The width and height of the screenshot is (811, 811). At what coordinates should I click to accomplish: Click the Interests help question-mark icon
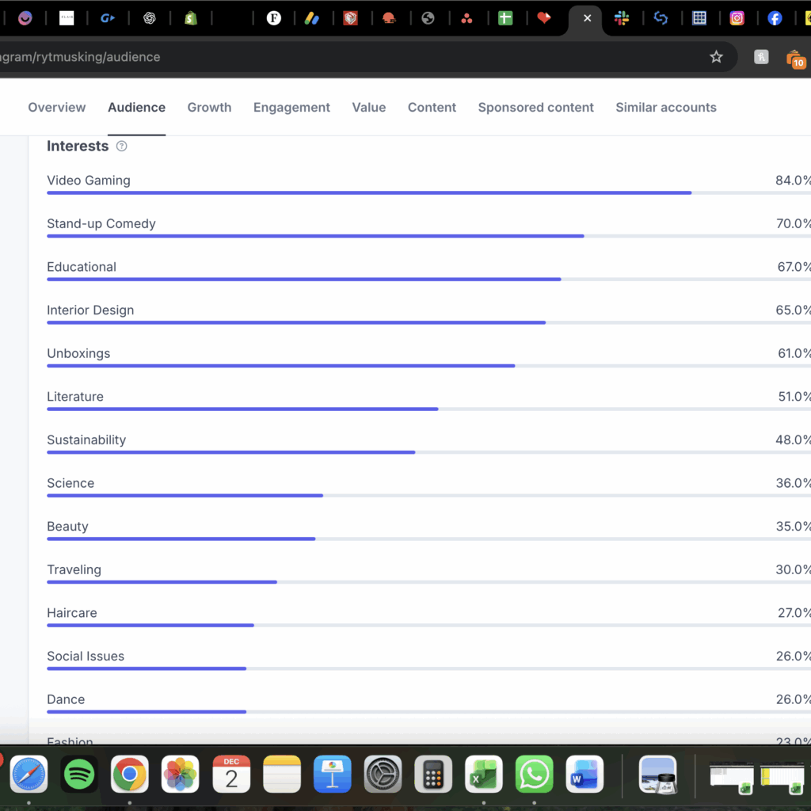tap(121, 147)
